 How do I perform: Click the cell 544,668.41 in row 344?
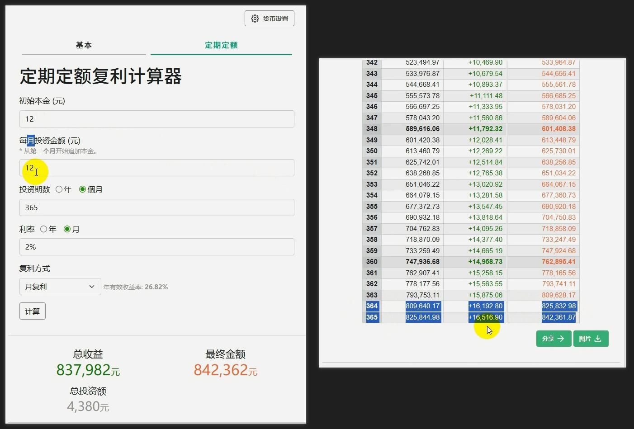tap(423, 85)
